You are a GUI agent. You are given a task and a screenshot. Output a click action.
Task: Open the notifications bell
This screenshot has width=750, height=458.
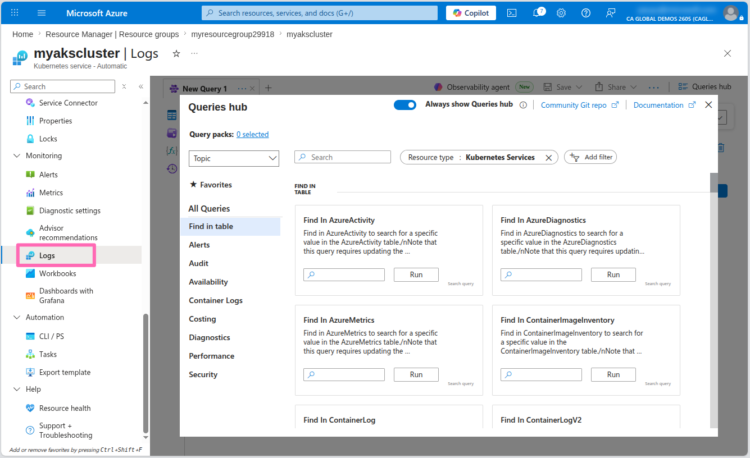click(538, 13)
